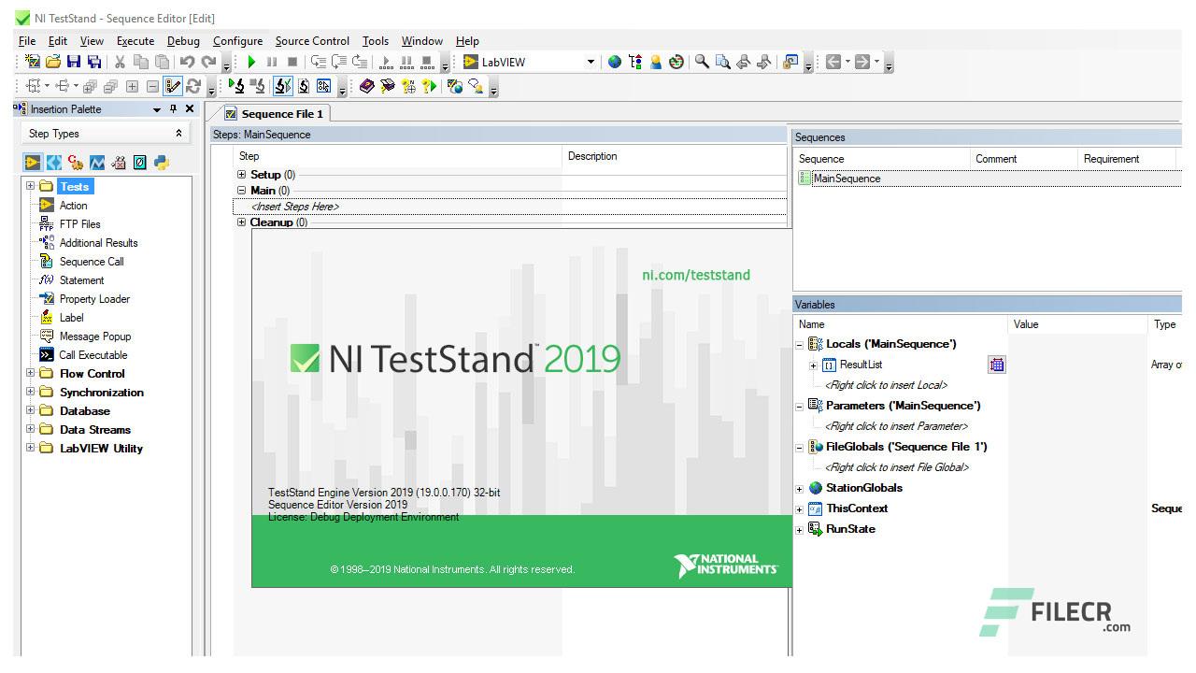Click the ResultList array type button
The image size is (1196, 673).
pyautogui.click(x=997, y=365)
